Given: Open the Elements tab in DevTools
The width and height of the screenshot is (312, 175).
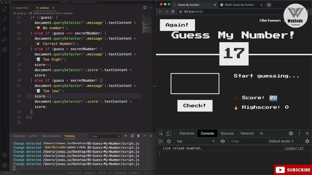Looking at the screenshot, I should click(186, 134).
